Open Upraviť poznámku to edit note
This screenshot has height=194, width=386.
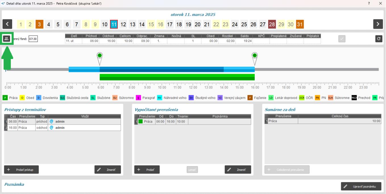pyautogui.click(x=361, y=186)
